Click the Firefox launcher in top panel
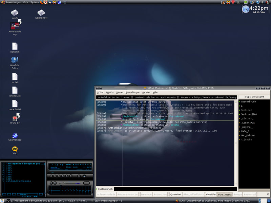This screenshot has width=271, height=203. [42, 2]
